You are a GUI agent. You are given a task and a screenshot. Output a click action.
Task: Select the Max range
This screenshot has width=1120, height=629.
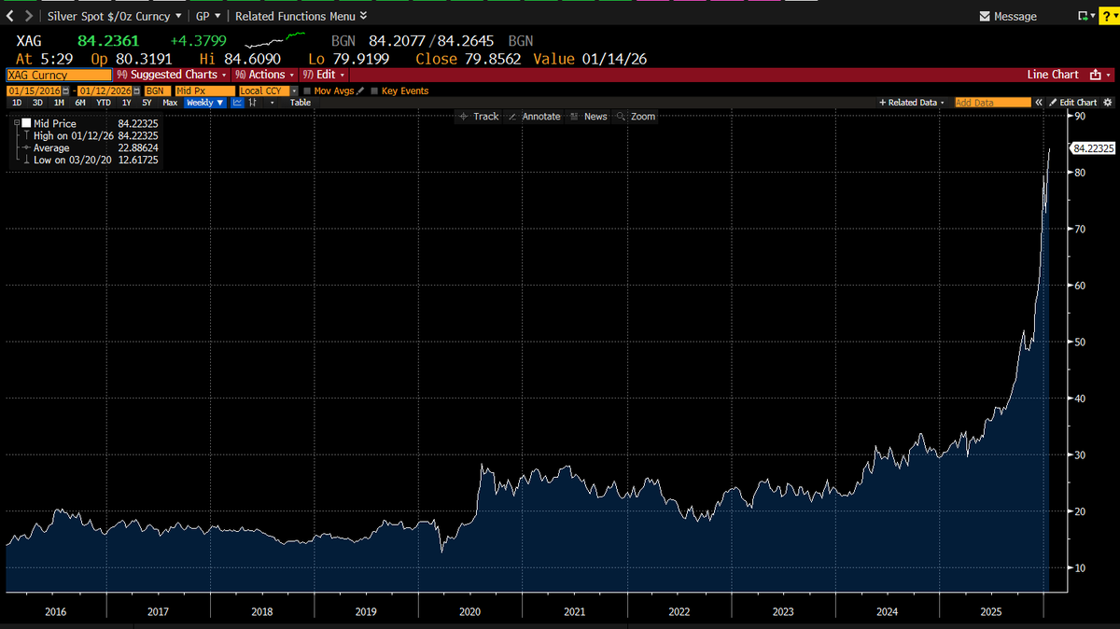[x=170, y=103]
